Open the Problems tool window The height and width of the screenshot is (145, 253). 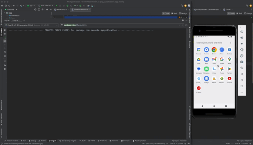click(x=102, y=141)
